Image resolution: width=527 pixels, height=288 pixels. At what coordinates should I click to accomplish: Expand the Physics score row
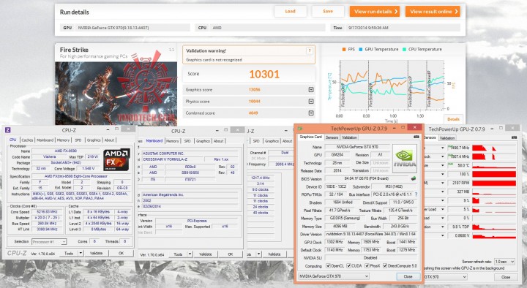pyautogui.click(x=311, y=101)
